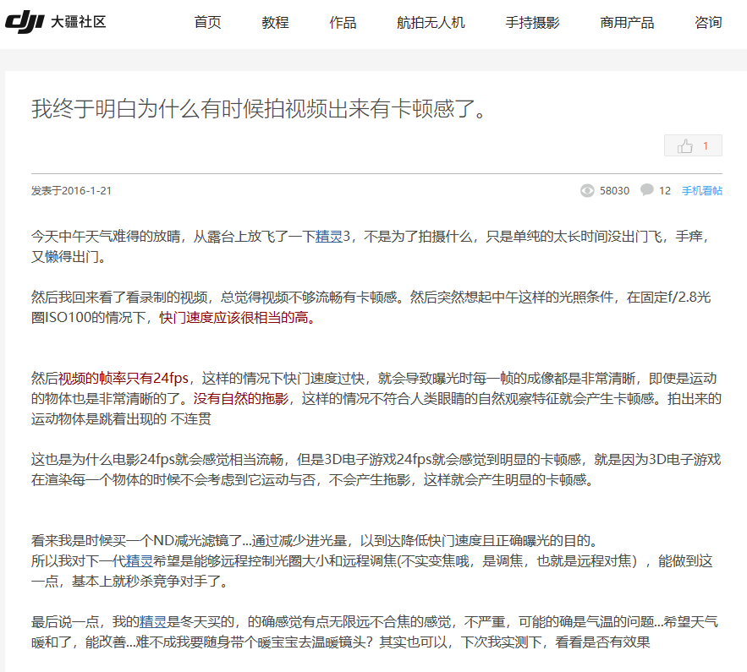This screenshot has height=672, width=747.
Task: Click the 精灵 link before 希望是能够远程控制
Action: pyautogui.click(x=139, y=561)
